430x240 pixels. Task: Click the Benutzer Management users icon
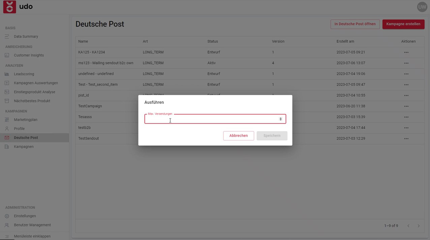(x=7, y=225)
